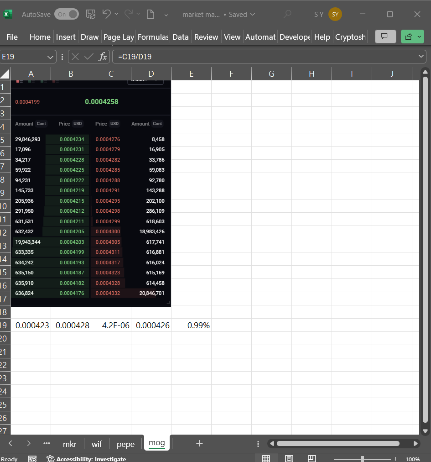Screen dimensions: 431x462
Task: Click previous sheet navigation arrow
Action: click(x=10, y=443)
